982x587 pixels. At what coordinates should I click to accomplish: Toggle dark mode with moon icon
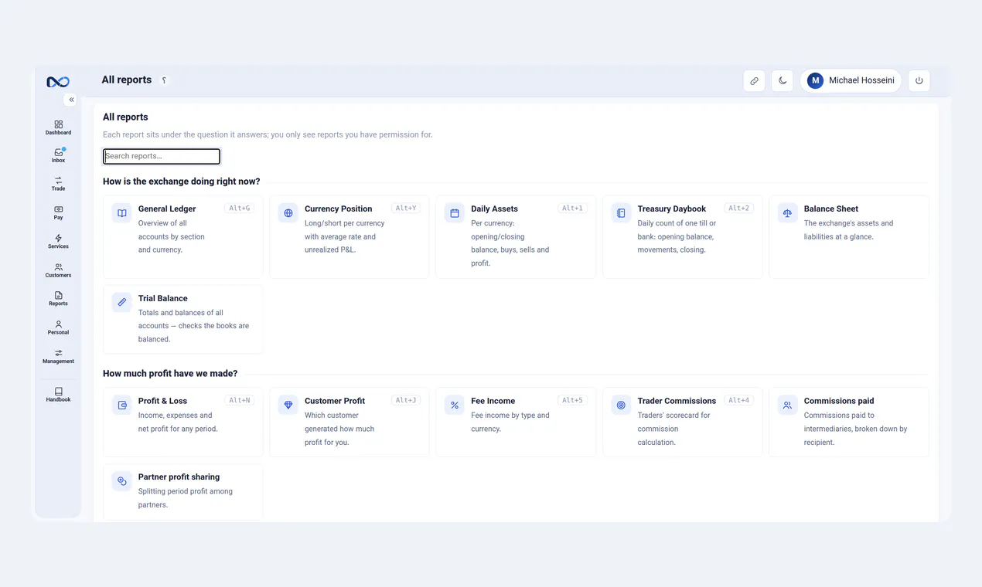783,80
